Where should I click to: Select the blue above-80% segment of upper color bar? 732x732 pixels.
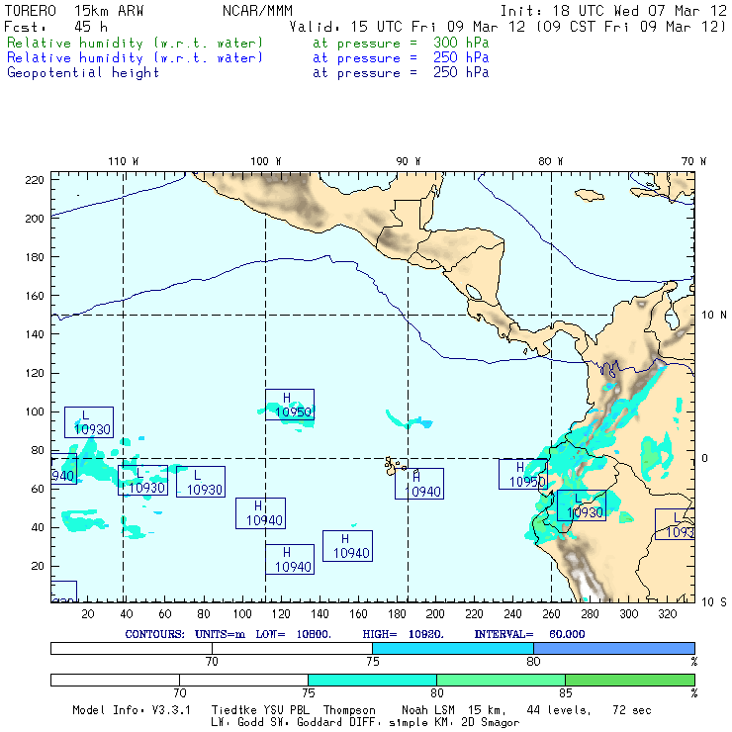614,649
